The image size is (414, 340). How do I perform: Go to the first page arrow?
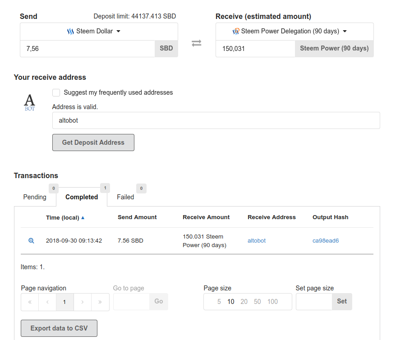pyautogui.click(x=30, y=302)
